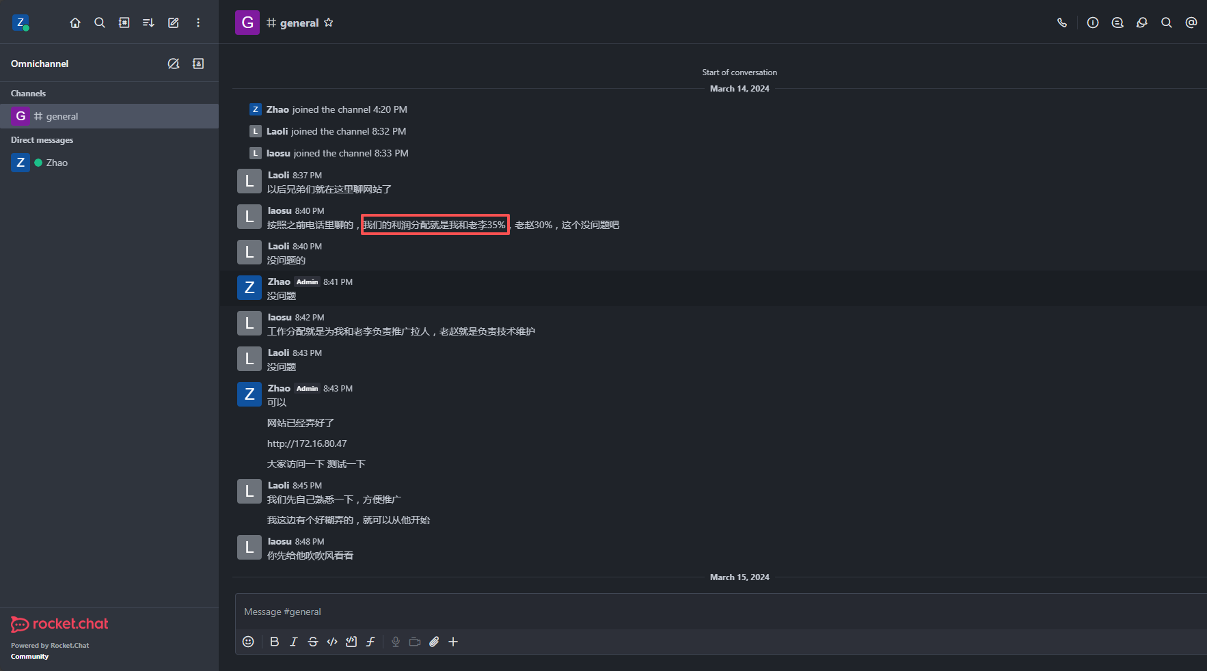Screen dimensions: 1207x671
Task: Click laosu's avatar on 8:48 PM message
Action: [249, 547]
